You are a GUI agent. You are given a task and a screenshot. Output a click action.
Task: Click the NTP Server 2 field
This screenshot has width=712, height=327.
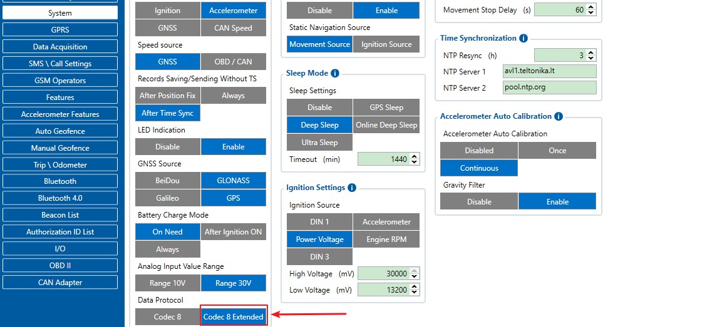(549, 88)
